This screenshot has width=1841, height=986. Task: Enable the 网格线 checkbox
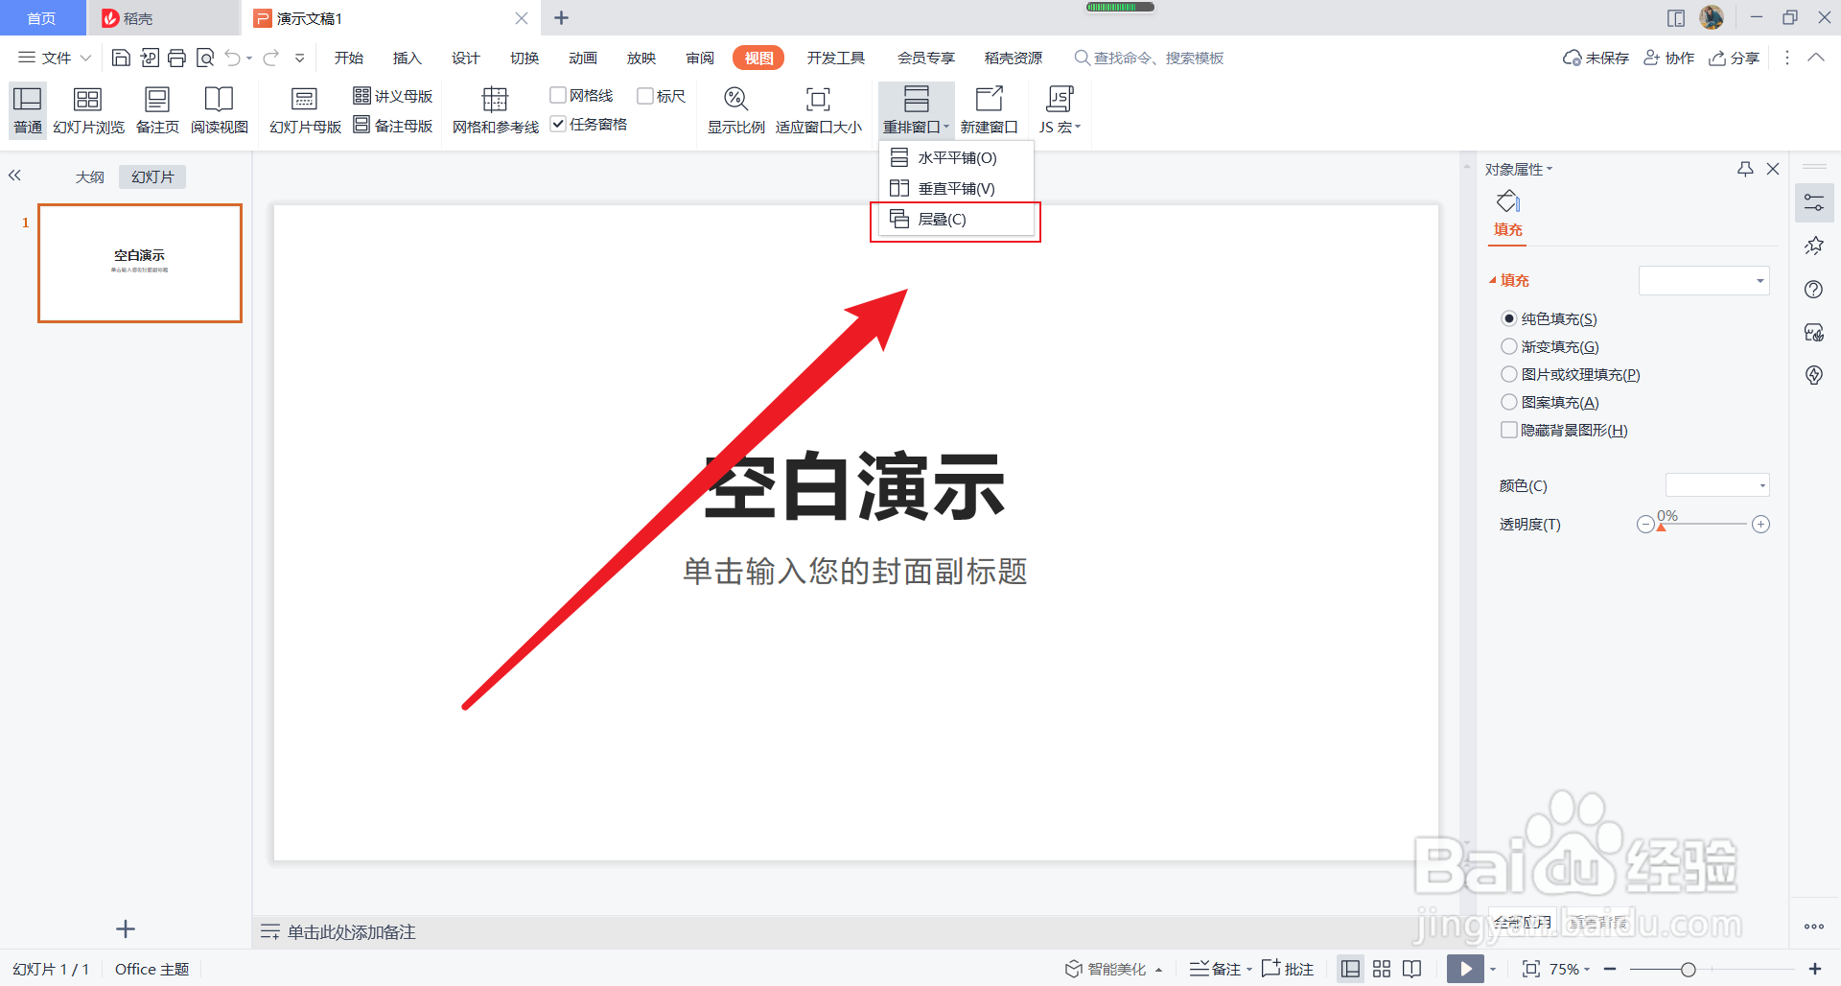pyautogui.click(x=559, y=95)
